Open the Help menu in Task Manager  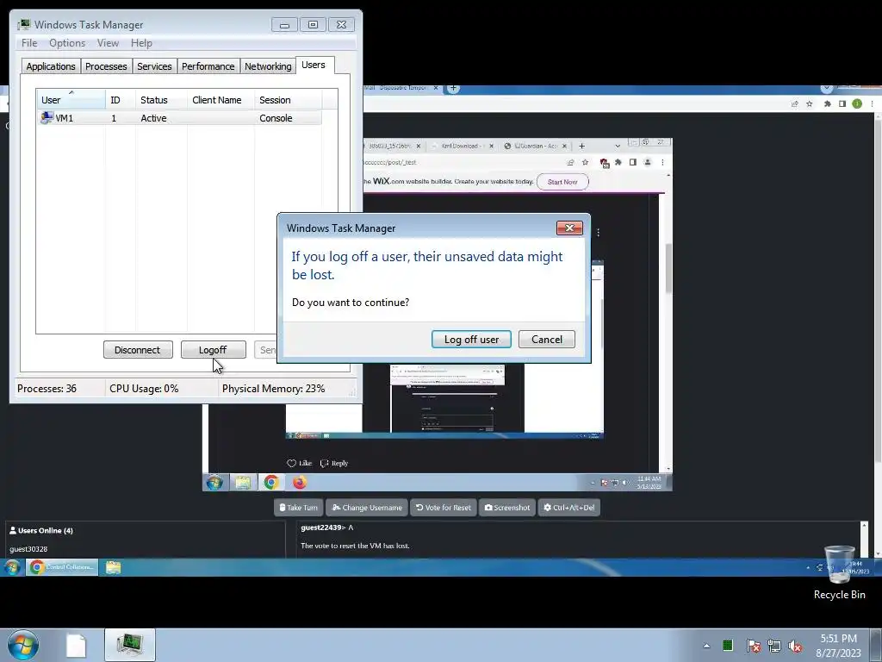141,43
